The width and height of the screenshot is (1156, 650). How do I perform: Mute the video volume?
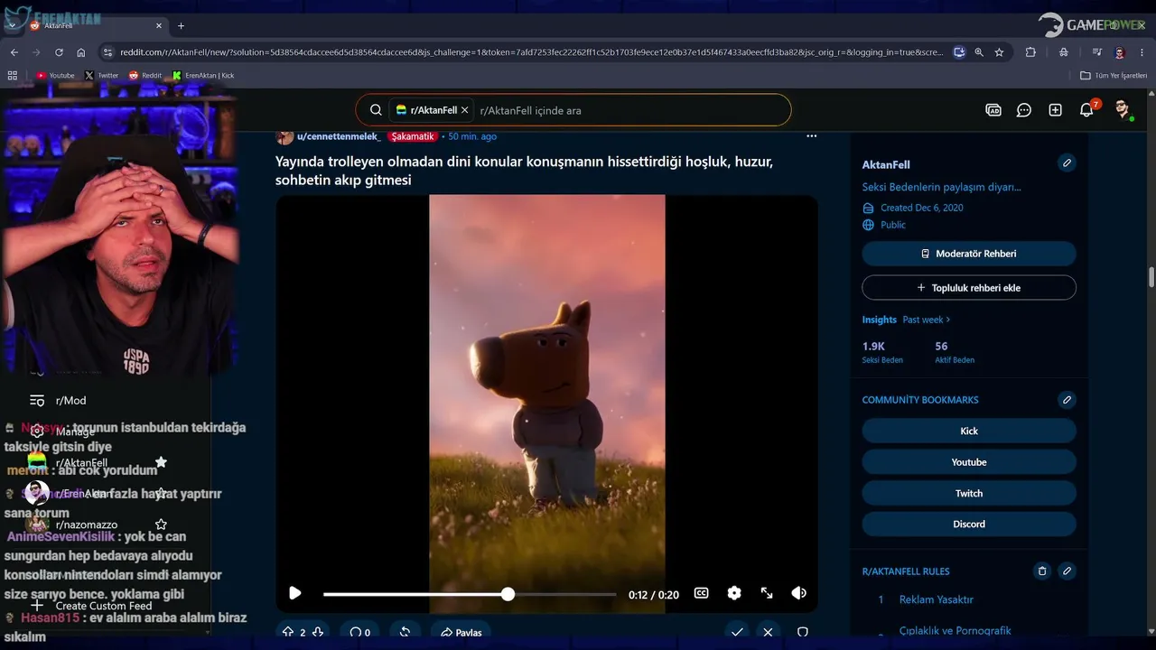(x=799, y=593)
